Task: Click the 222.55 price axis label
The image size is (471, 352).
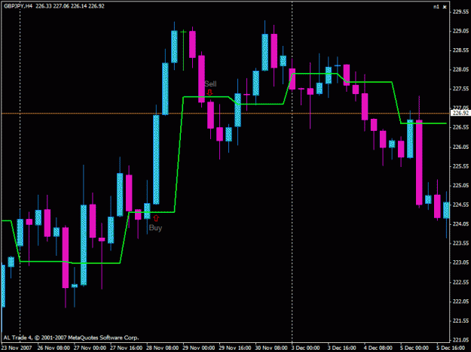Action: pyautogui.click(x=460, y=282)
